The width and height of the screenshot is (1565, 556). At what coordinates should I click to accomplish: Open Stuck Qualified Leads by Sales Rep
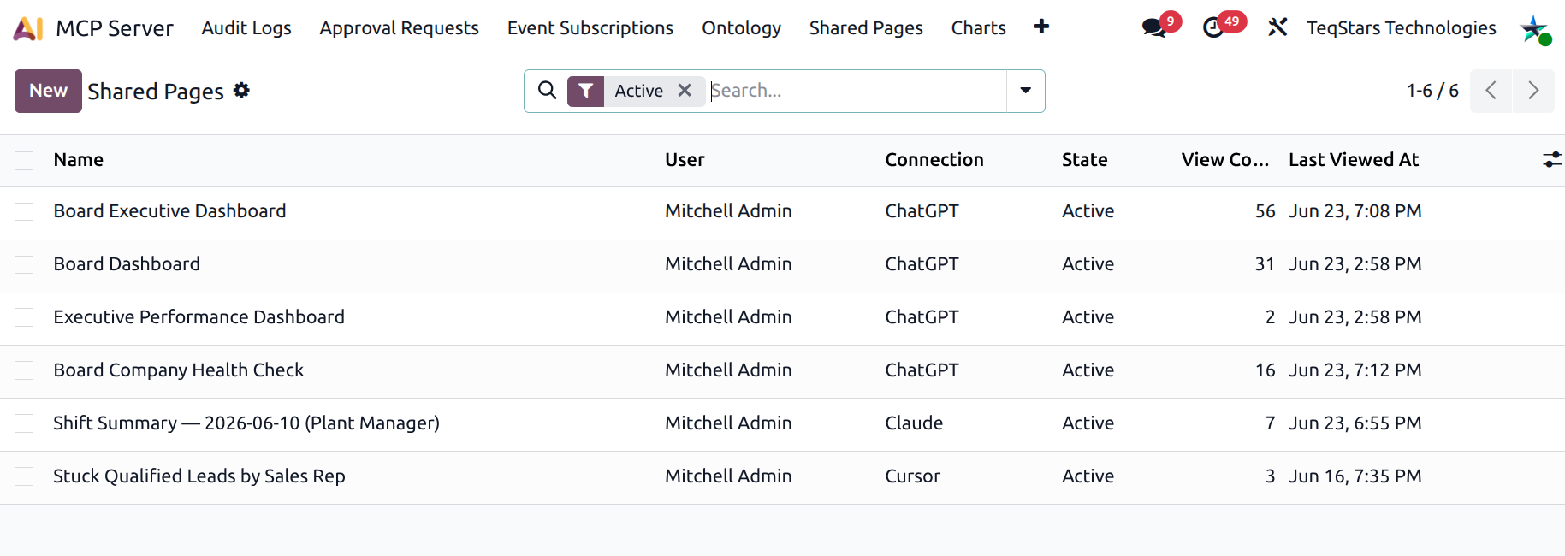pyautogui.click(x=199, y=476)
